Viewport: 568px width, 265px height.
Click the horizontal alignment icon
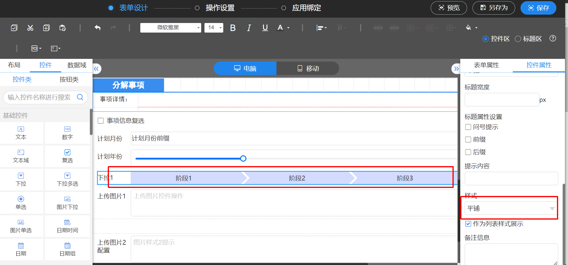[x=320, y=28]
